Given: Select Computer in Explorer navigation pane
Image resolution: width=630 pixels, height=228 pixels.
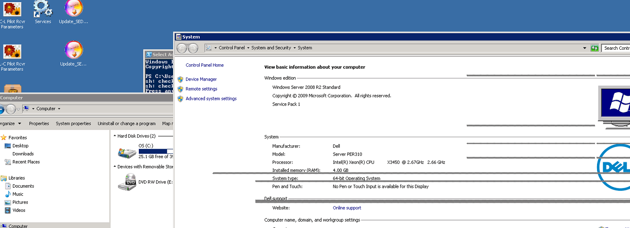Looking at the screenshot, I should (18, 226).
